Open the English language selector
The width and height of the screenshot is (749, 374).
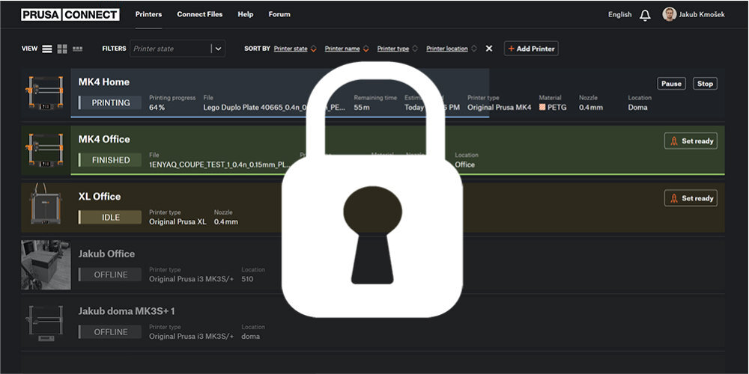point(619,14)
